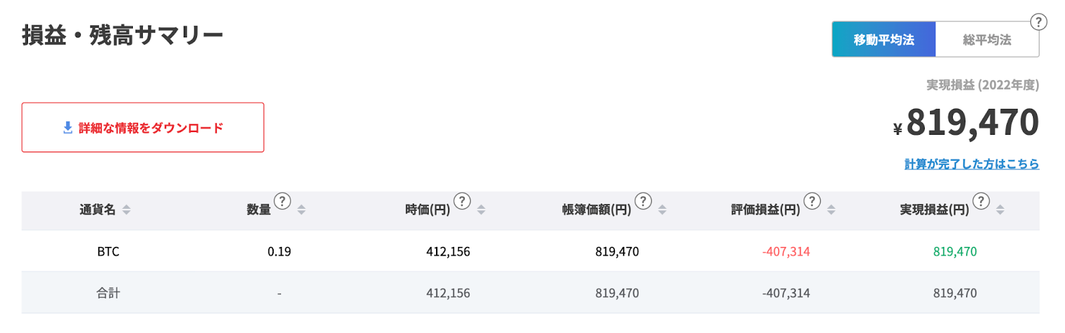Screen dimensions: 1065x333
Task: Download detailed info via 詳細な情報をダウンロード
Action: 143,127
